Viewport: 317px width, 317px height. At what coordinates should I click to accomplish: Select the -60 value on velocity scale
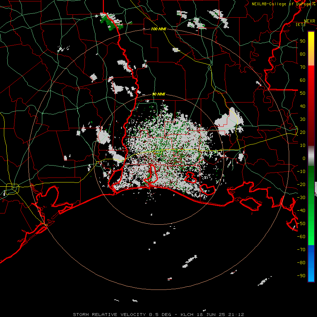(x=301, y=237)
